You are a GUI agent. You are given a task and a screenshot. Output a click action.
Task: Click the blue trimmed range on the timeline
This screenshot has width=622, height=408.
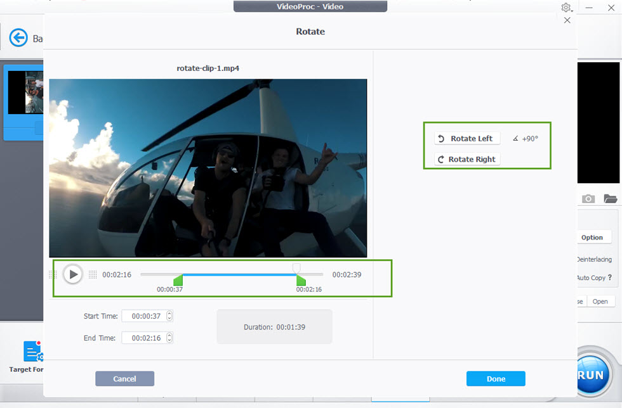[x=240, y=274]
